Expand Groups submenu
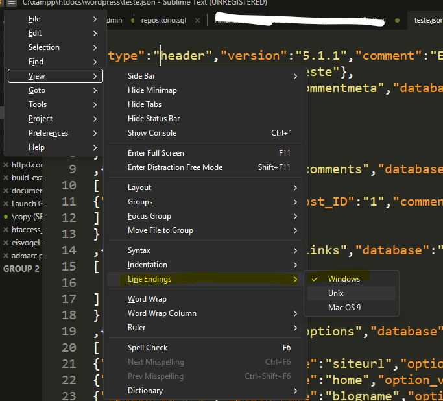This screenshot has height=401, width=443. 205,202
